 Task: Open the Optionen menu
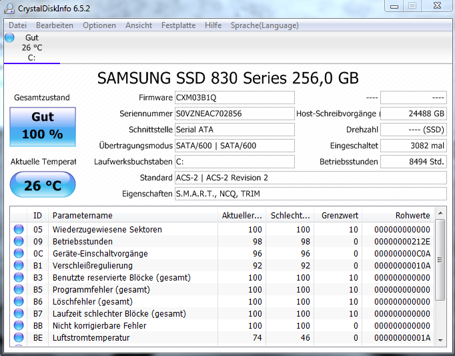[99, 25]
